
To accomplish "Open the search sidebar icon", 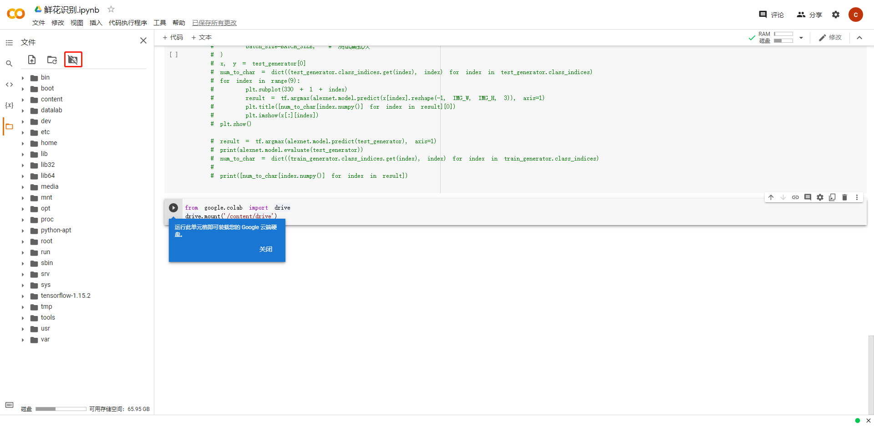I will click(x=9, y=64).
